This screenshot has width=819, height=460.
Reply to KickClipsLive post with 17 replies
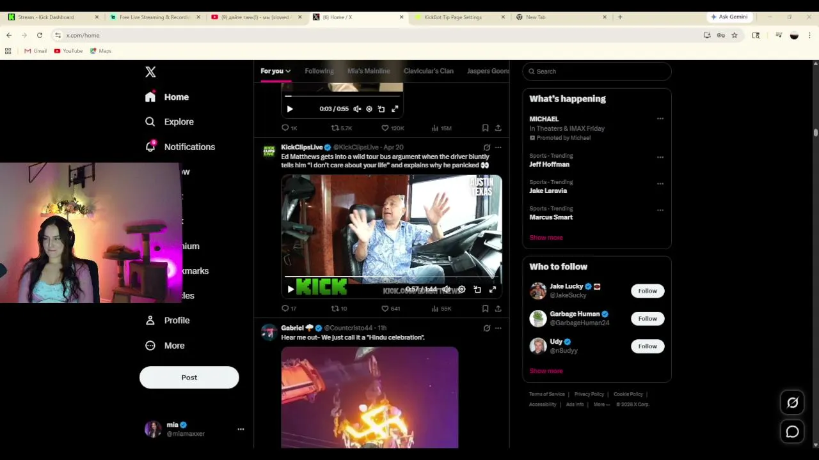click(x=289, y=309)
